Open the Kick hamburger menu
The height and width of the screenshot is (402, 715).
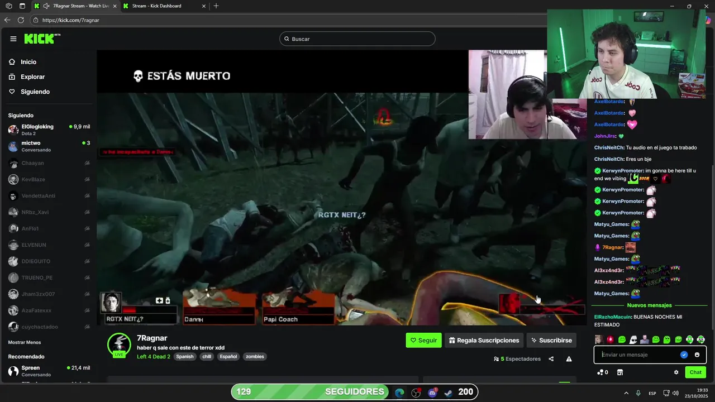pos(13,39)
